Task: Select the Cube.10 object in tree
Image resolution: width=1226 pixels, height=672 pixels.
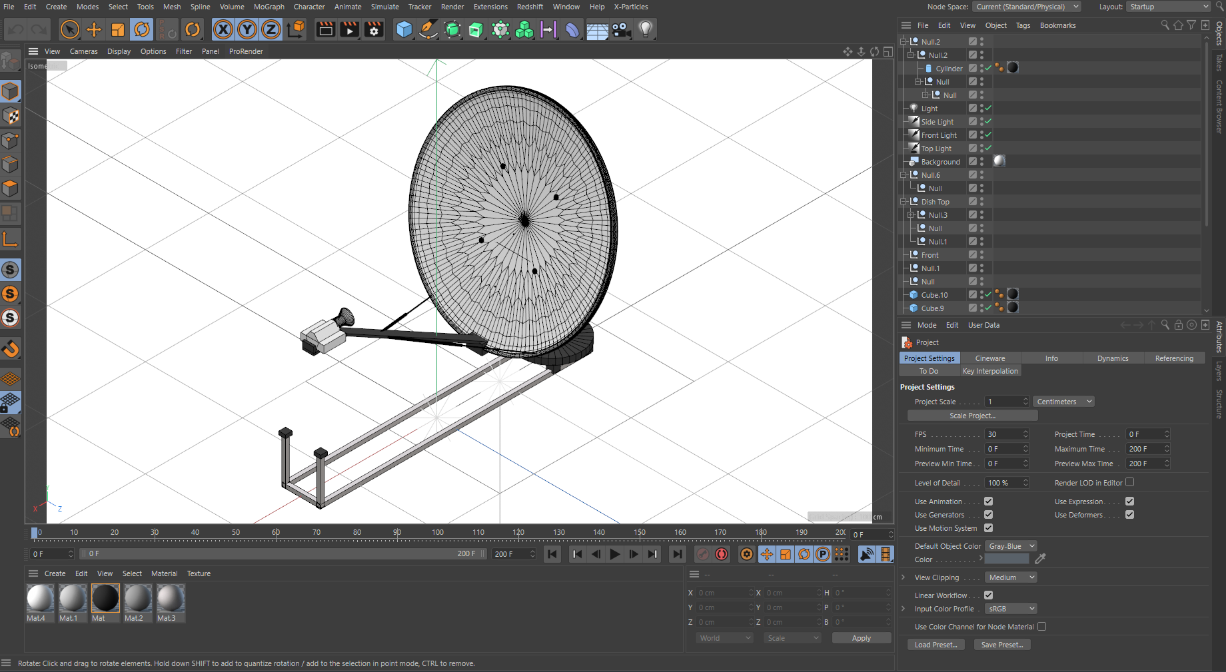Action: (934, 295)
